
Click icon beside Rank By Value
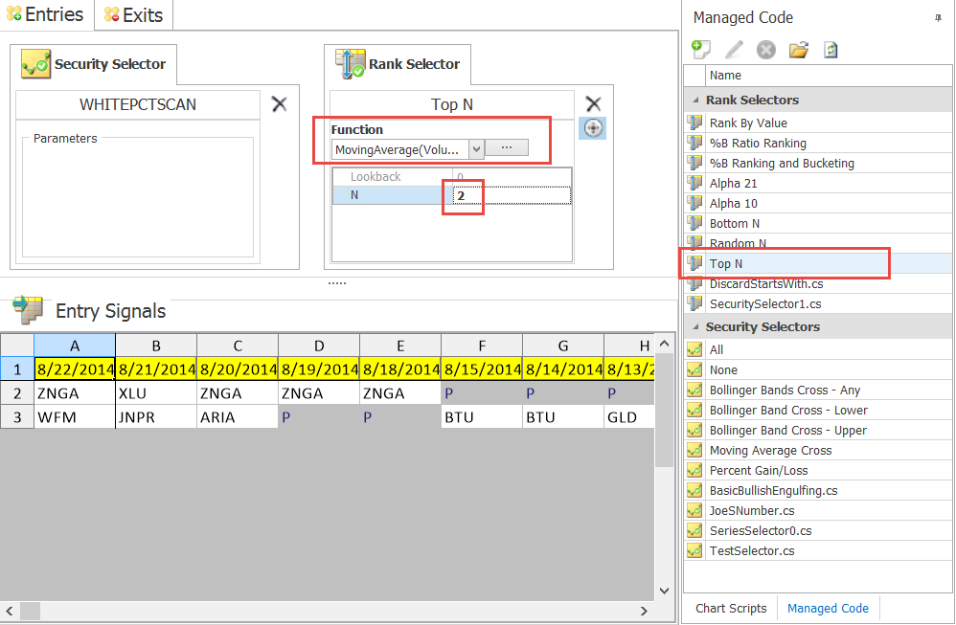[694, 123]
